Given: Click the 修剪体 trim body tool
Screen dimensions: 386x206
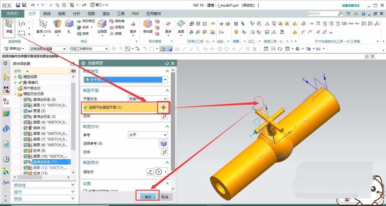Looking at the screenshot, I should 117,27.
